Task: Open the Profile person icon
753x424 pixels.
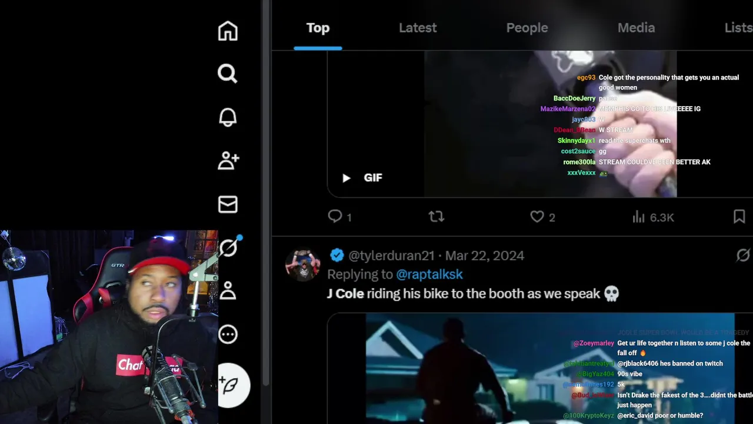Action: pos(228,290)
